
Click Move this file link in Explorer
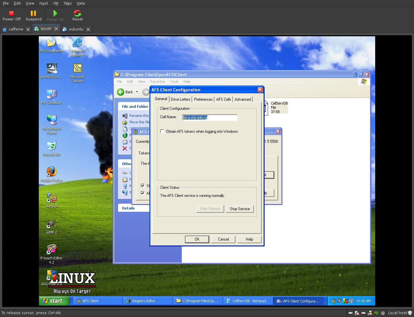pos(139,122)
